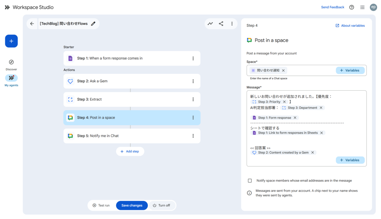The height and width of the screenshot is (219, 381).
Task: Open options menu for Step 2: Ask a Gem
Action: click(193, 81)
